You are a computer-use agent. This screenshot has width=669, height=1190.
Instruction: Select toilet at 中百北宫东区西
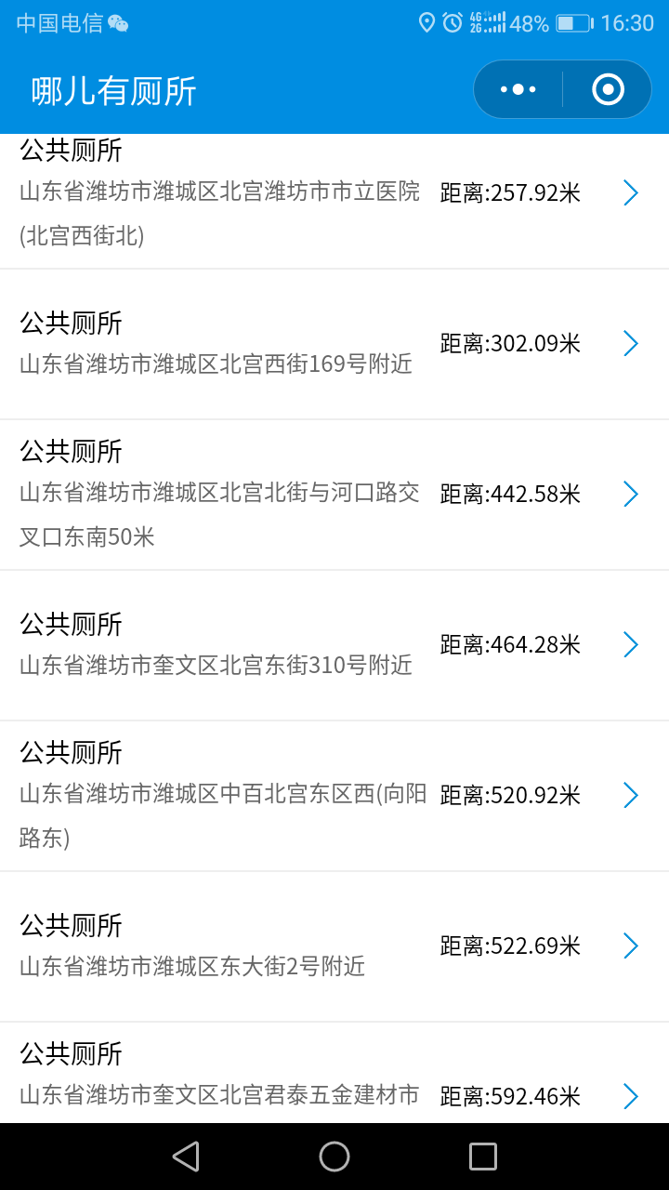click(x=334, y=797)
